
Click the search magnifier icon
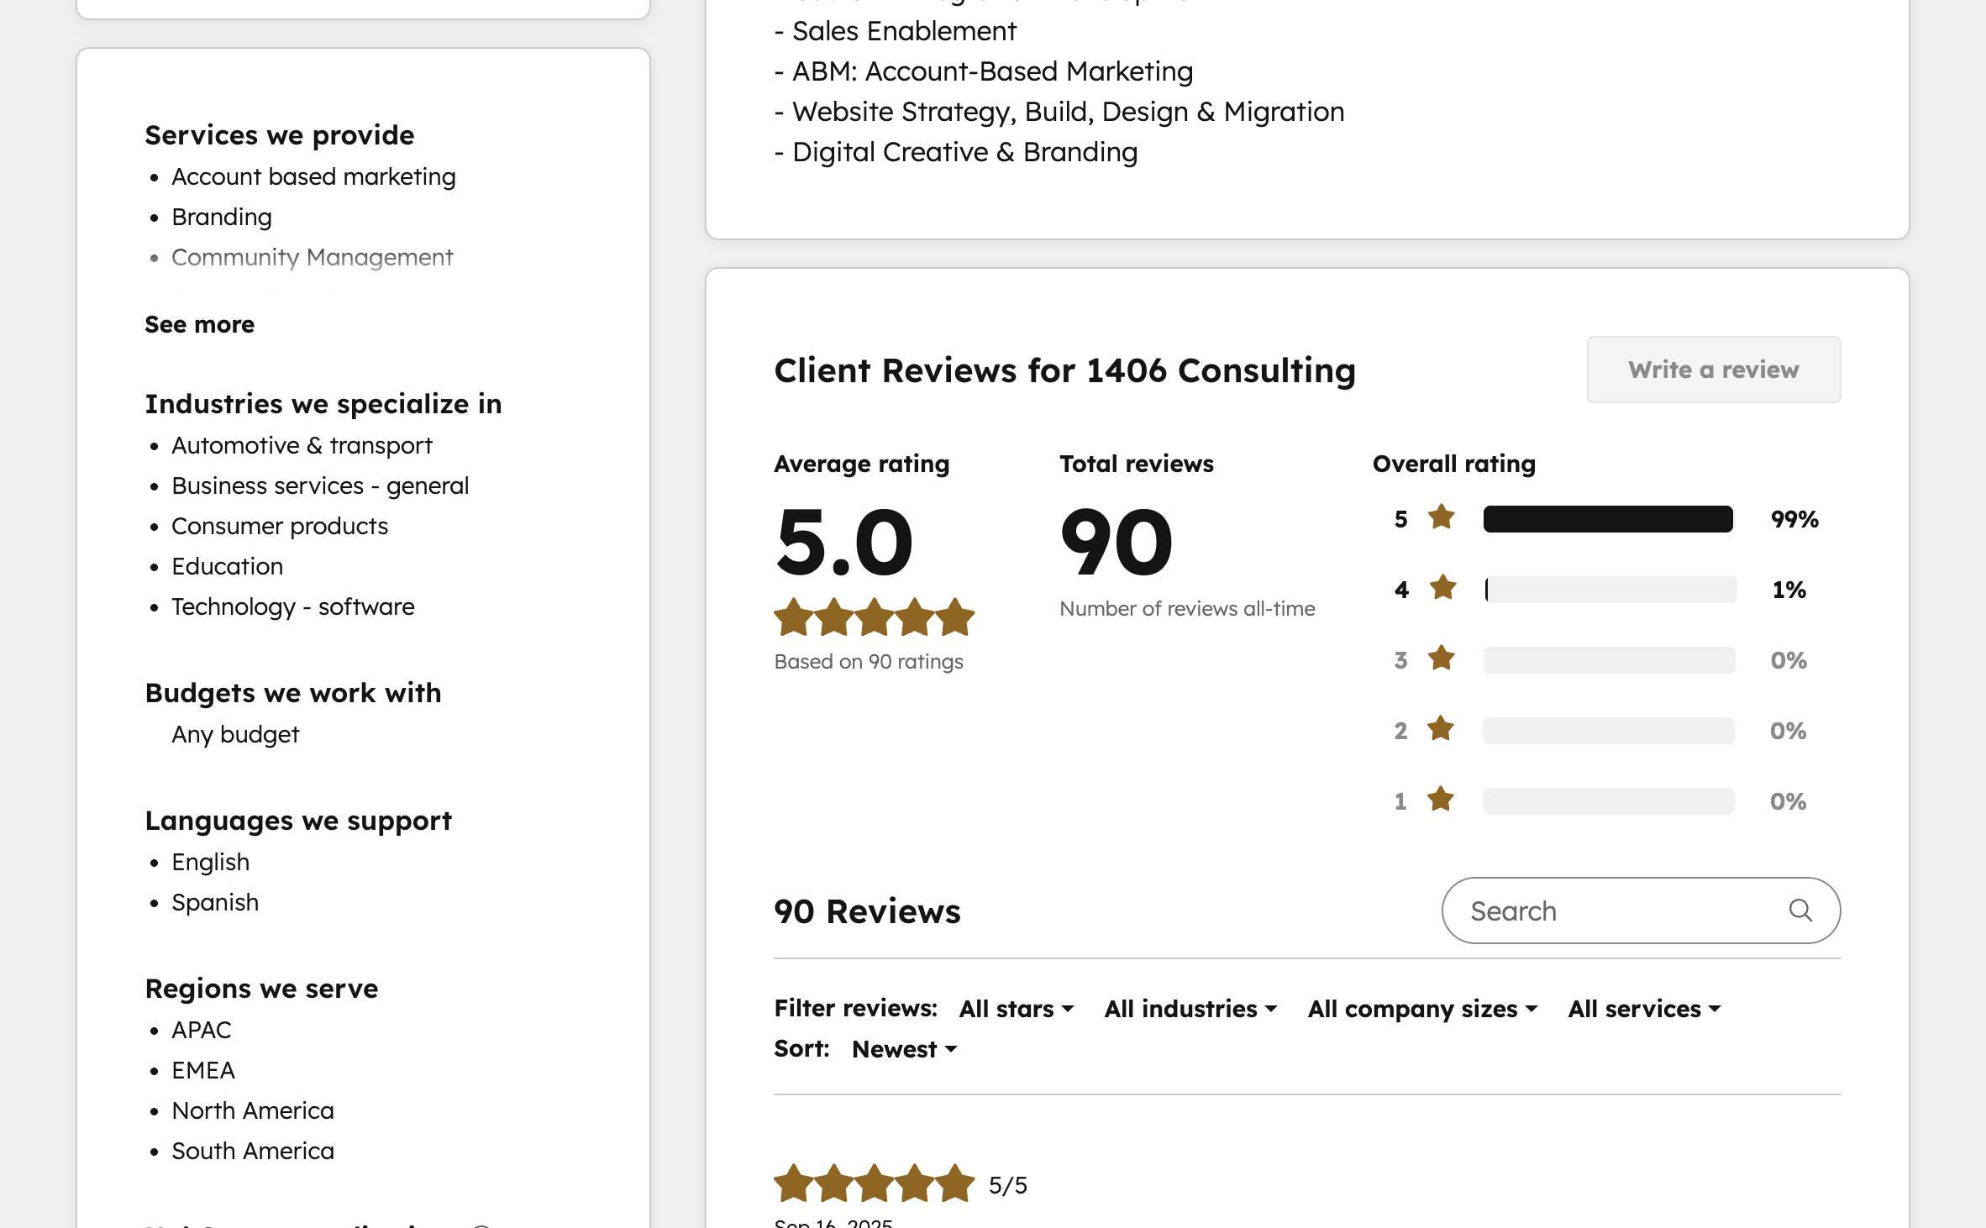1799,910
